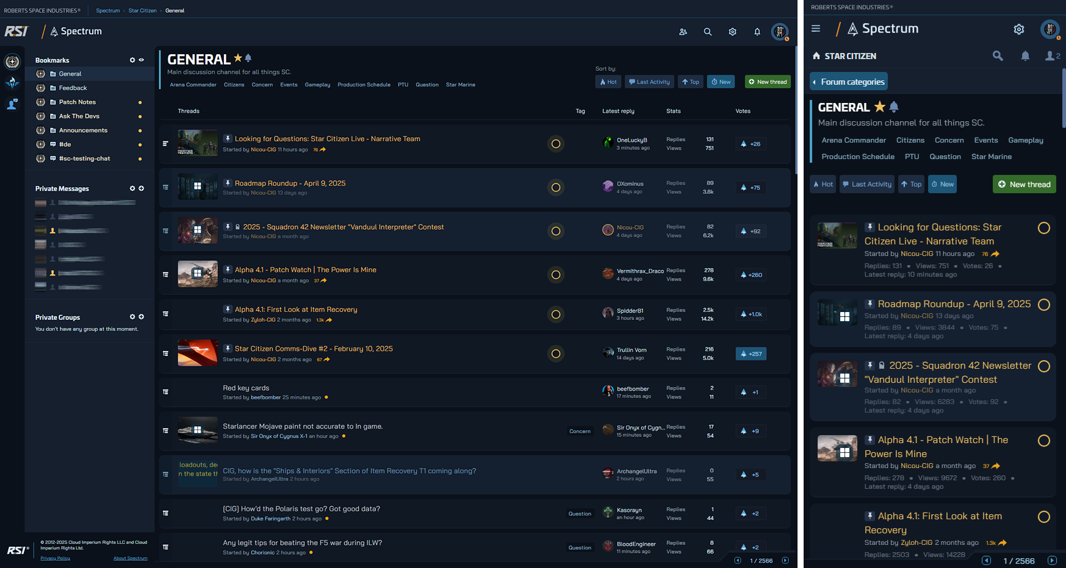Toggle Bookmarks eye visibility icon
Image resolution: width=1066 pixels, height=568 pixels.
click(x=142, y=60)
